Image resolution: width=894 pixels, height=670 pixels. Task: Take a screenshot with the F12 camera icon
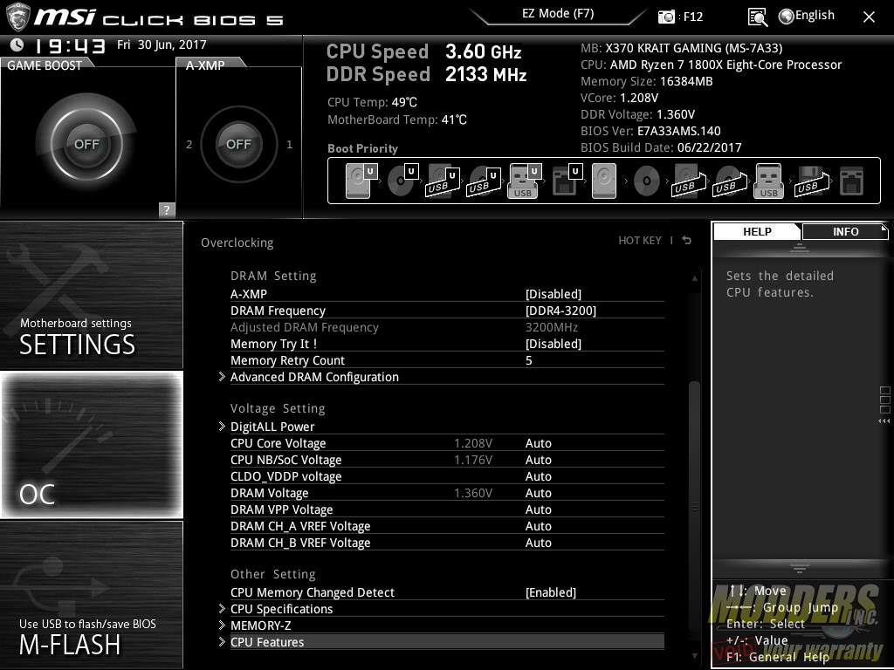coord(666,17)
